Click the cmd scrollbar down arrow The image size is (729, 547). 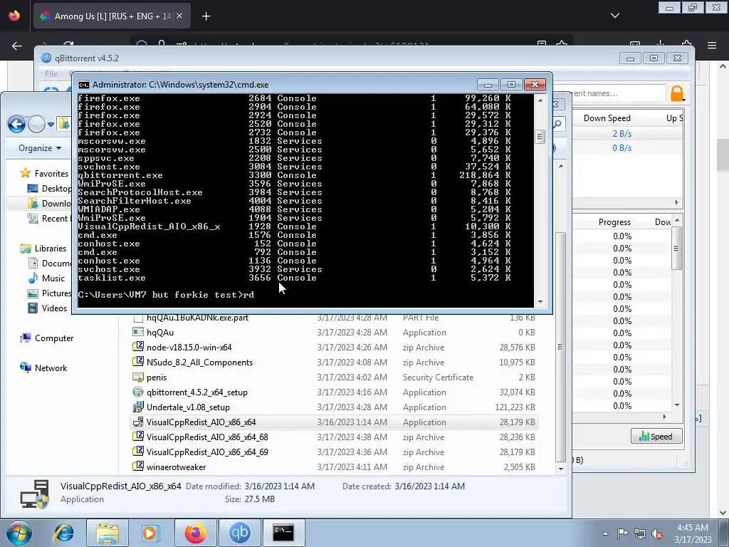tap(540, 302)
